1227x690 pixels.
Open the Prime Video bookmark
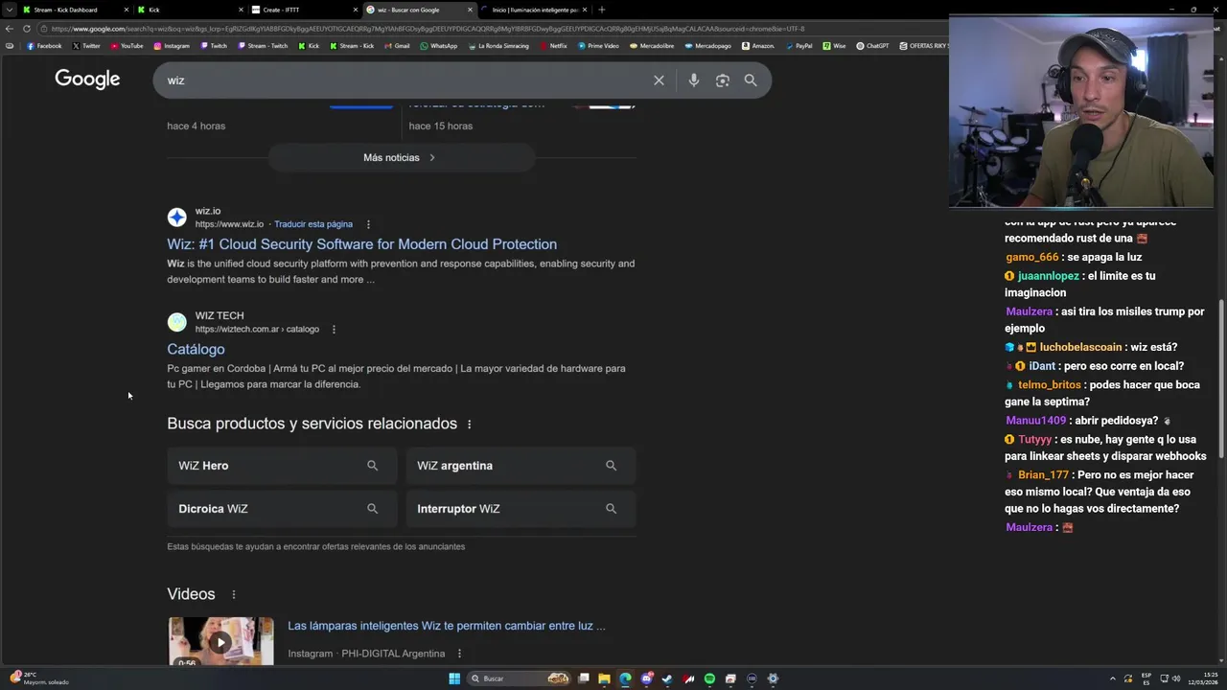point(599,46)
